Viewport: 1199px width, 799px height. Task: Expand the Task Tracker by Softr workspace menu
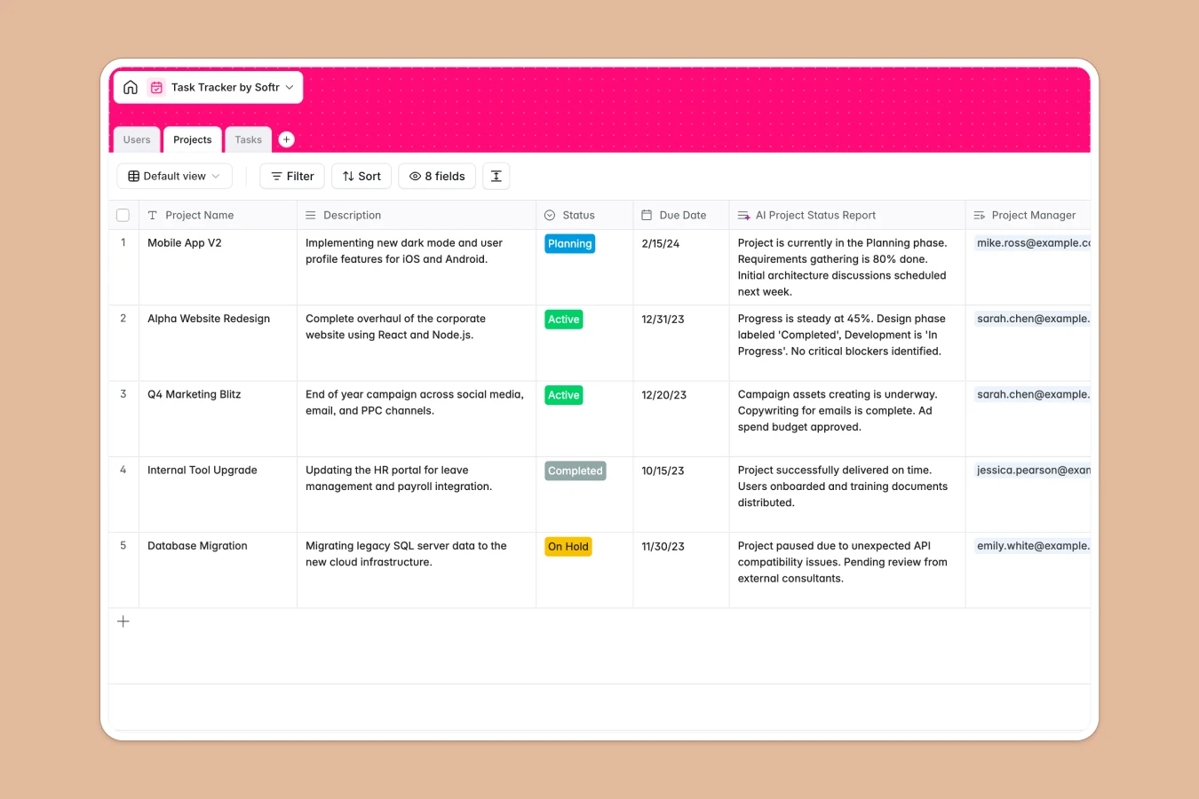289,87
